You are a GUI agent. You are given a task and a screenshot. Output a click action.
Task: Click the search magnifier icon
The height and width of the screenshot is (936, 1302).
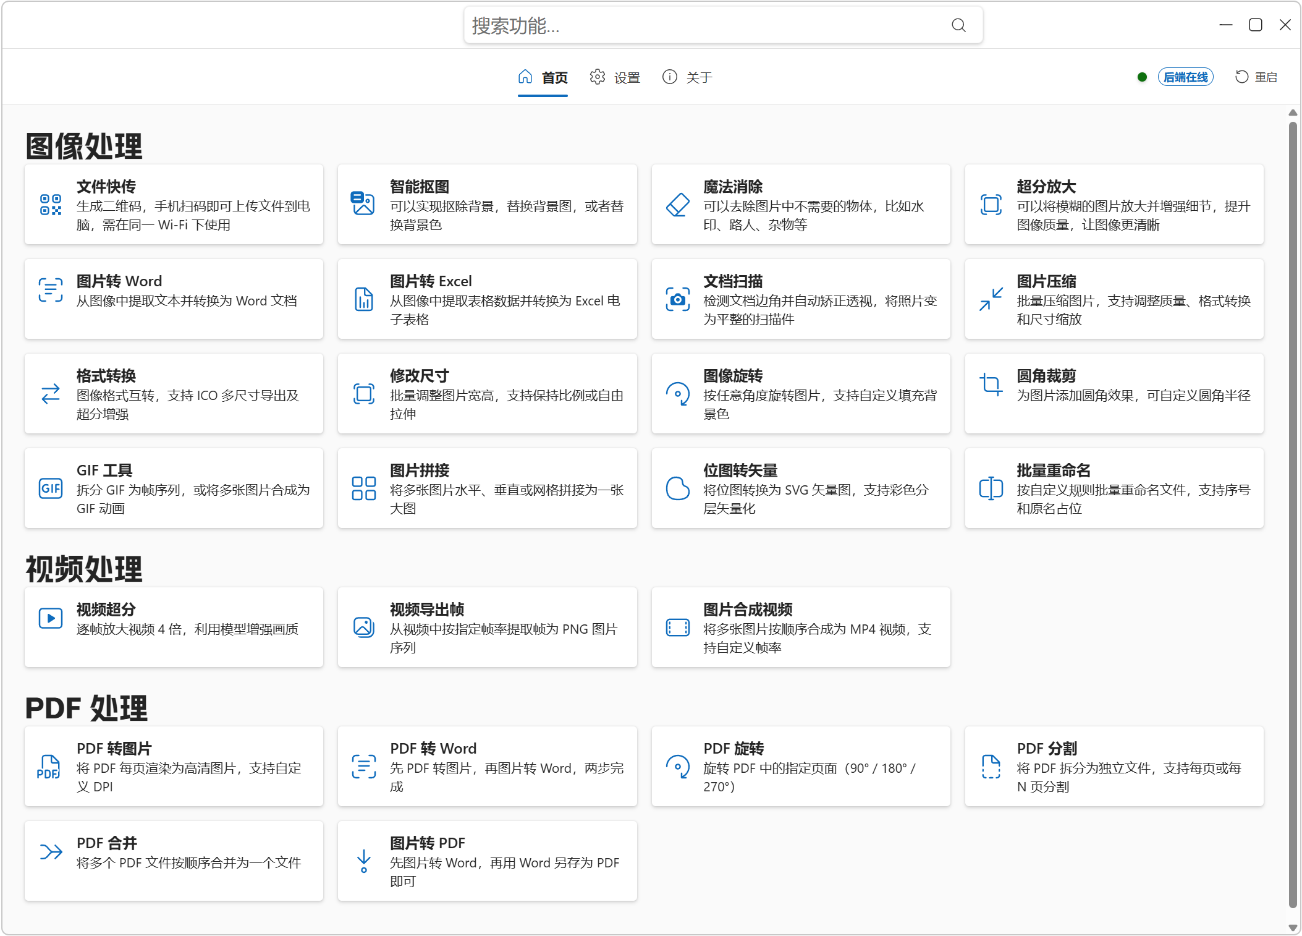(x=958, y=25)
